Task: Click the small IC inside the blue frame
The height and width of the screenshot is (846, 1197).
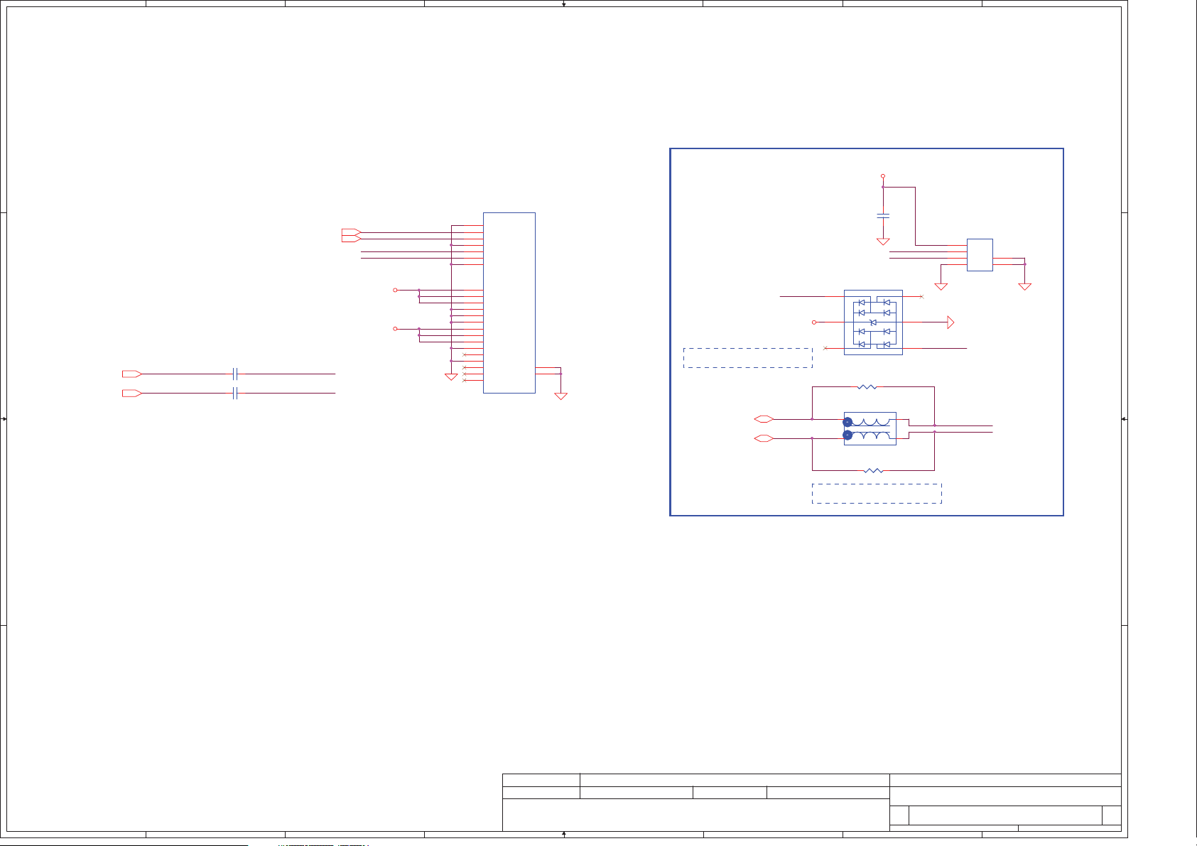Action: 980,255
